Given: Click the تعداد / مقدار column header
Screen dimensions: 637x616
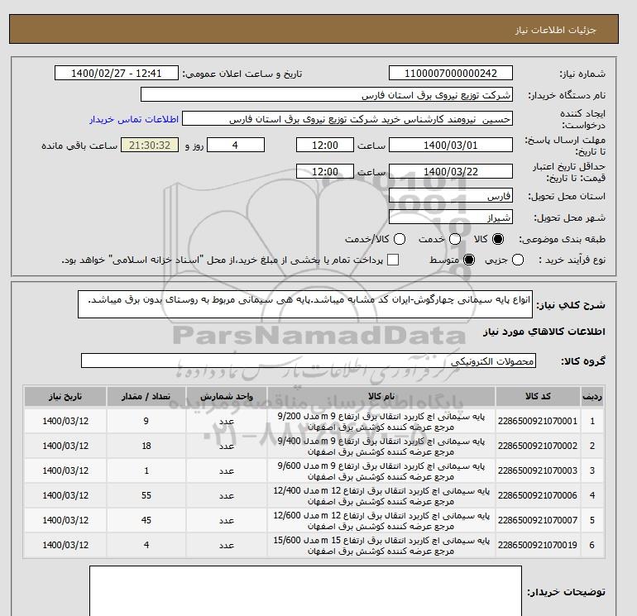Looking at the screenshot, I should tap(146, 396).
